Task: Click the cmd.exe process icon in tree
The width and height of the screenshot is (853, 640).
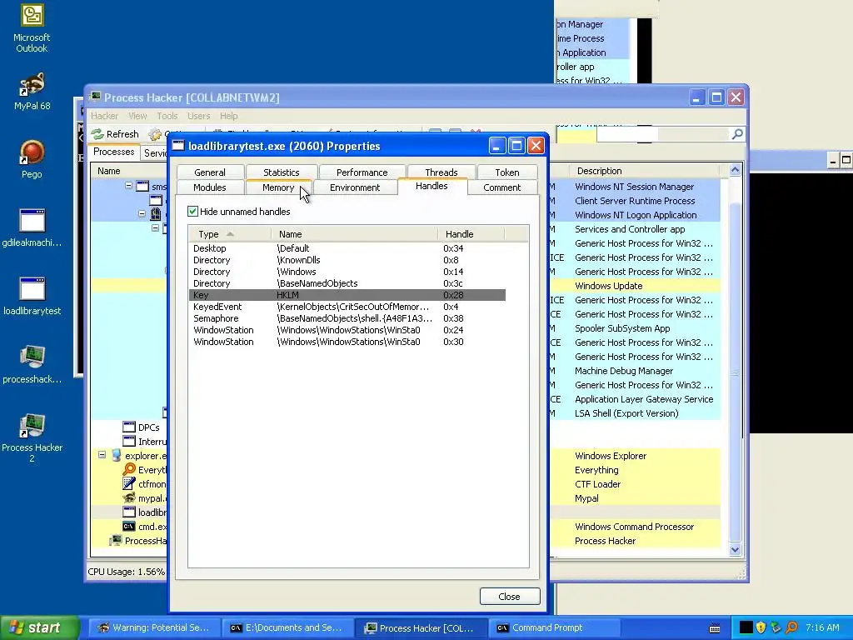Action: (129, 527)
